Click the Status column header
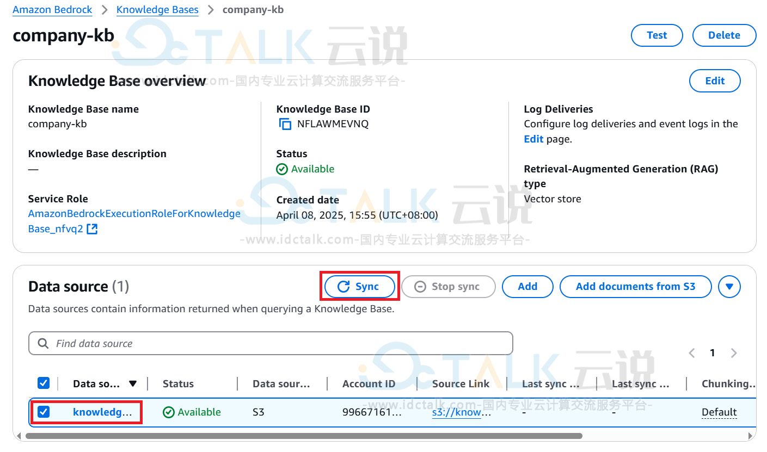This screenshot has width=767, height=452. click(178, 384)
